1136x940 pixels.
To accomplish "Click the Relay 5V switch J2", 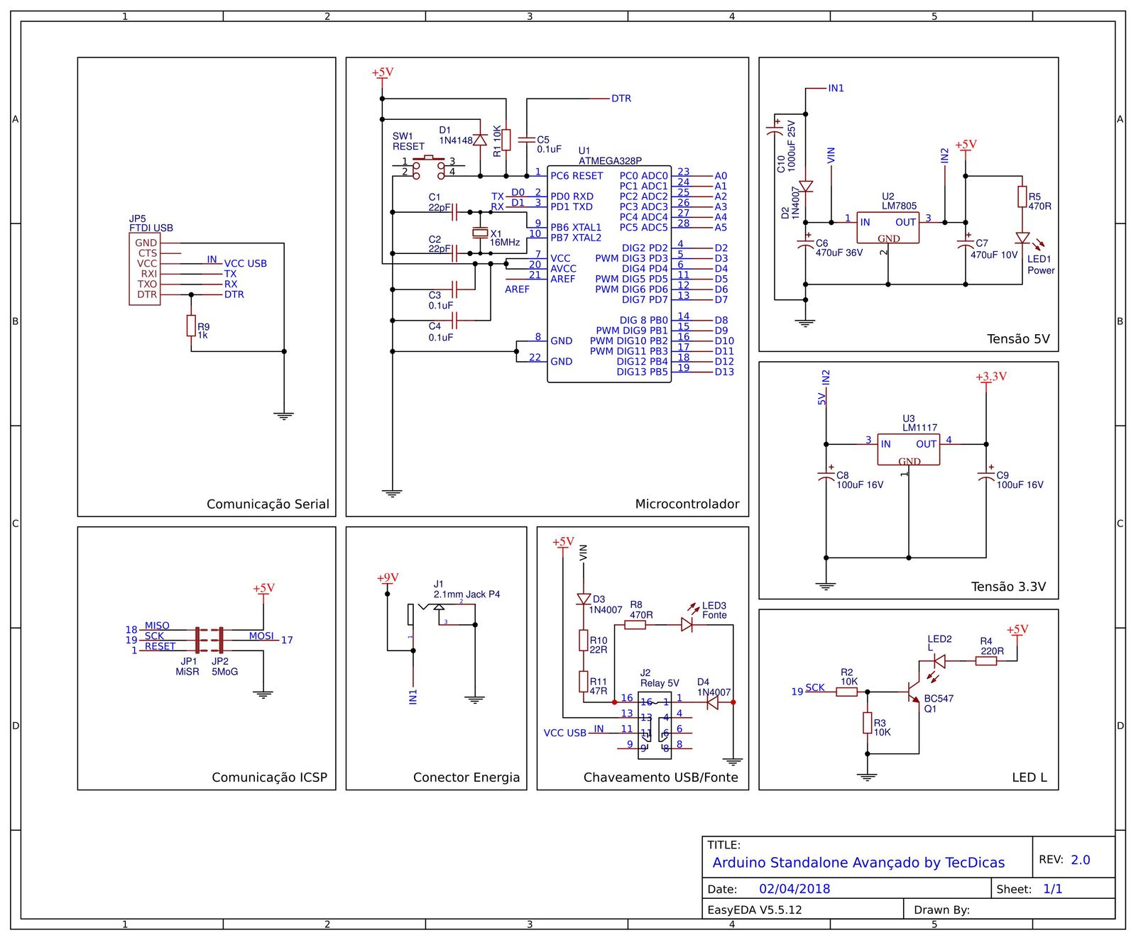I will pos(653,724).
